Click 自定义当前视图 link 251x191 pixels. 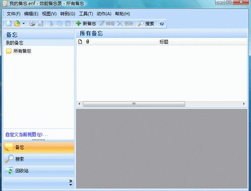[27, 134]
